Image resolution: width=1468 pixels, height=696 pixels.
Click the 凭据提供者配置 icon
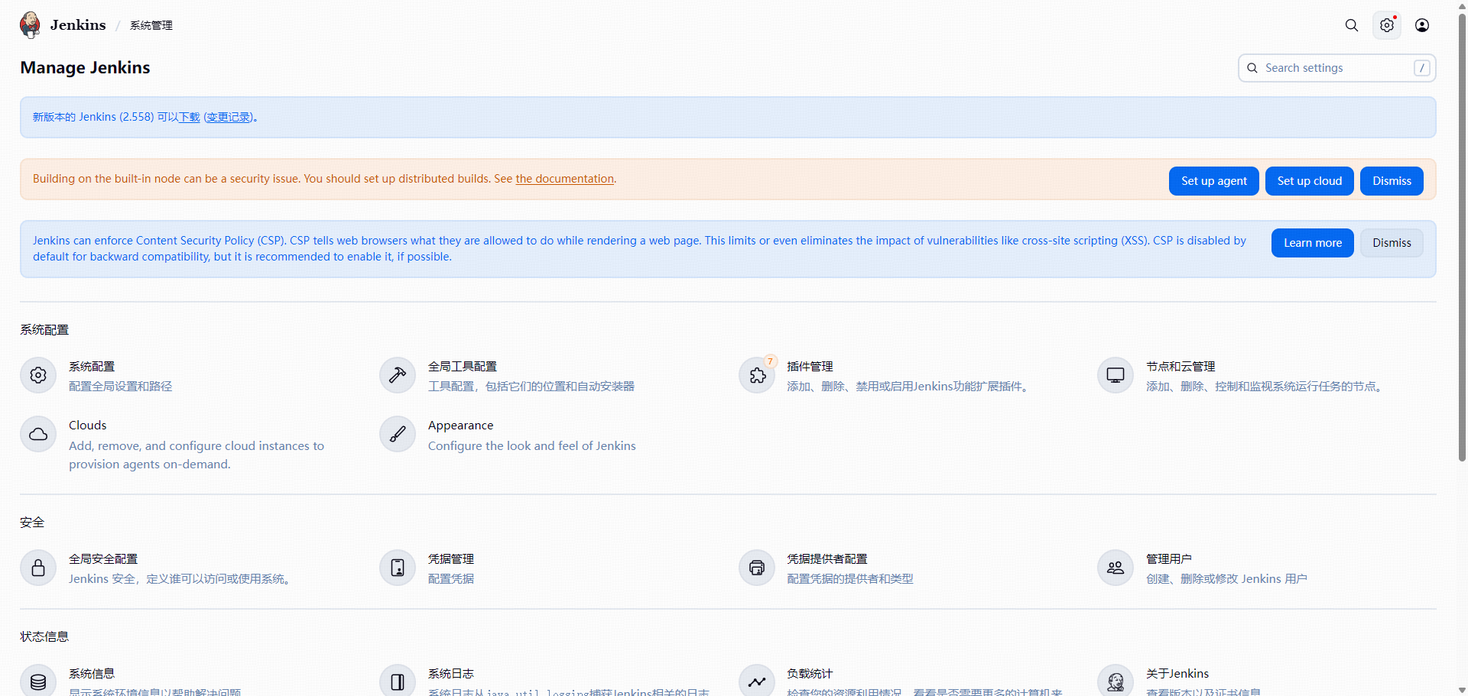tap(757, 568)
